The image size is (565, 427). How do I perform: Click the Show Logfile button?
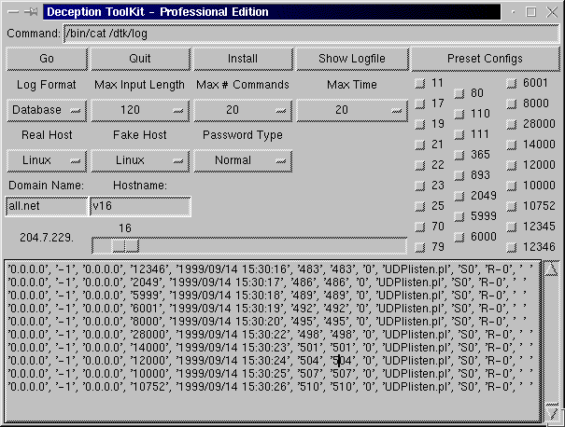pyautogui.click(x=352, y=59)
